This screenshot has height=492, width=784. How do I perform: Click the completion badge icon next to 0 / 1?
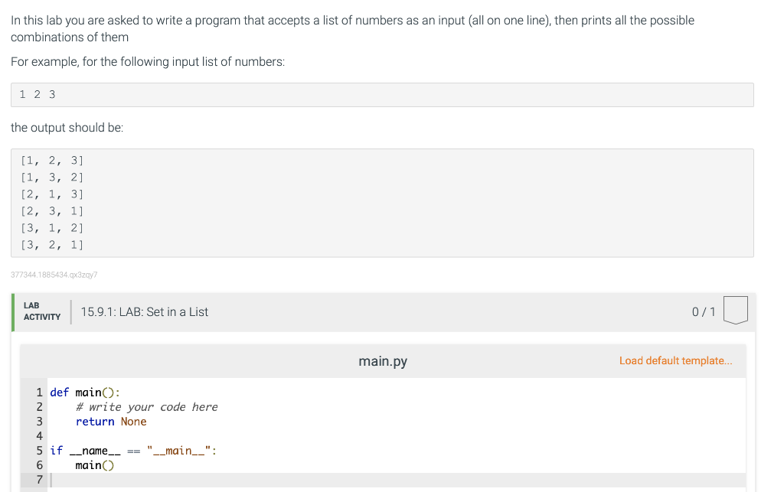pos(736,310)
